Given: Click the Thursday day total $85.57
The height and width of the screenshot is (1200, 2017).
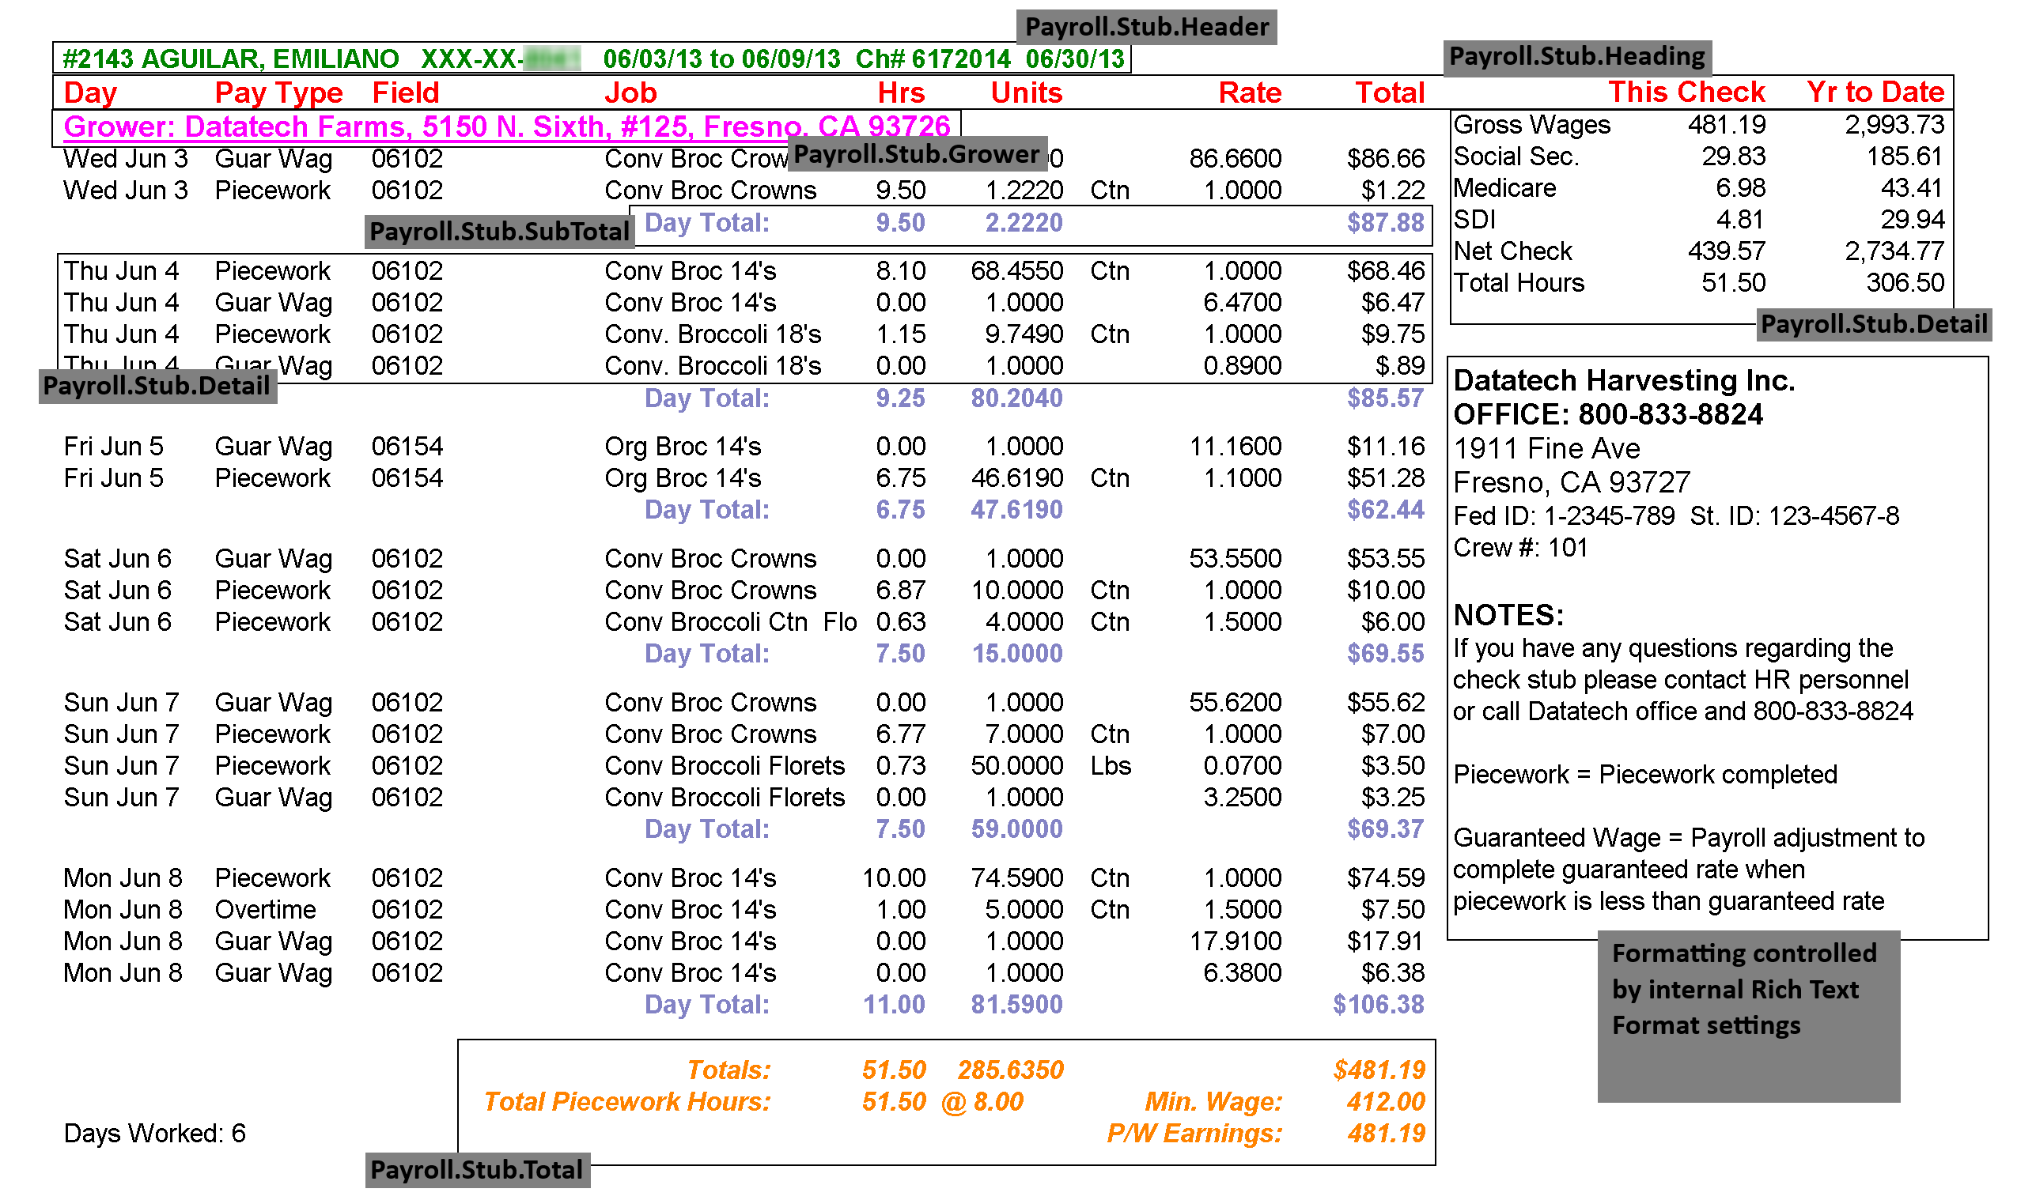Looking at the screenshot, I should pos(1384,398).
